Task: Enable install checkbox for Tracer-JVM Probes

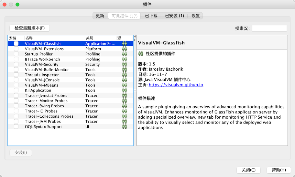Action: [x=16, y=122]
